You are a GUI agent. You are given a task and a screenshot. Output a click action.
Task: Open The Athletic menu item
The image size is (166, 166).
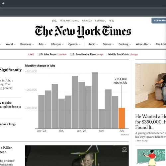click(x=161, y=44)
